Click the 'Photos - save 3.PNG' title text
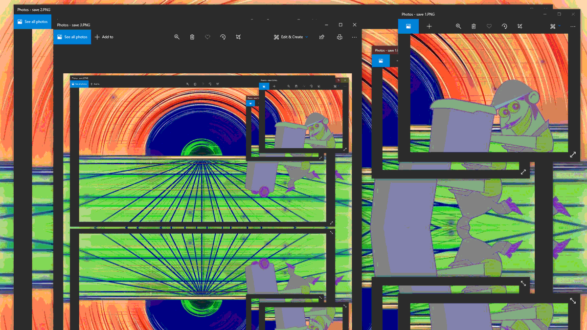 73,25
